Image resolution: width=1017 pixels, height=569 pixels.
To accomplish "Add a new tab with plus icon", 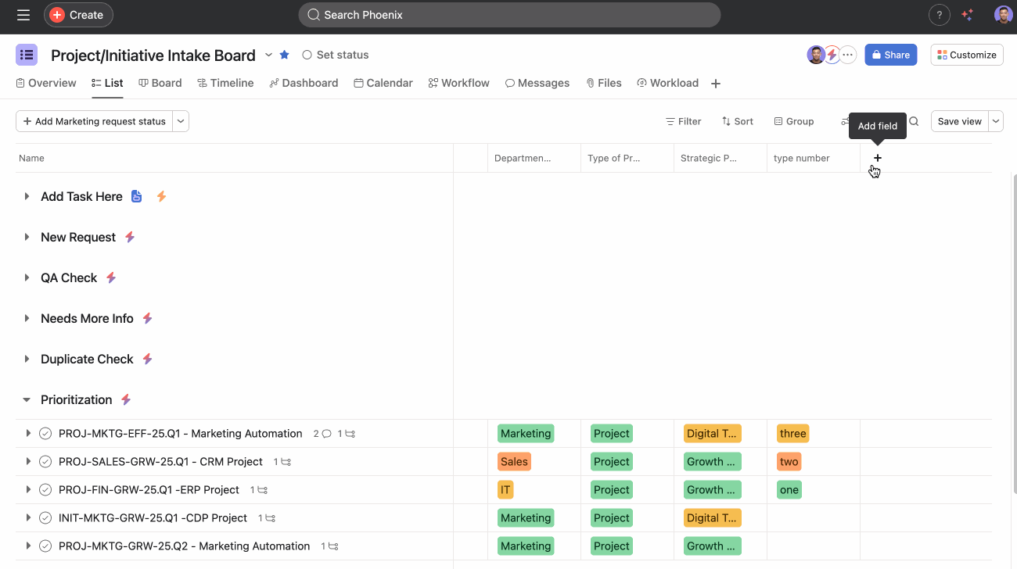I will [x=715, y=84].
